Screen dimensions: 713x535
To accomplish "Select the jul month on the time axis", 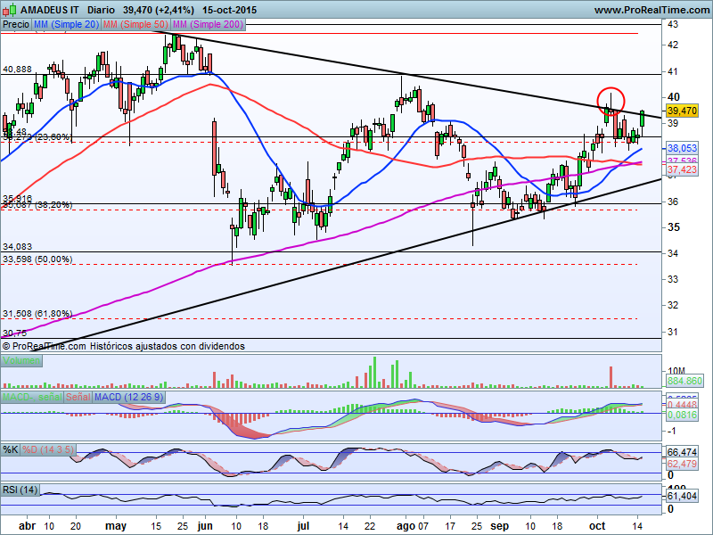I will tap(303, 526).
